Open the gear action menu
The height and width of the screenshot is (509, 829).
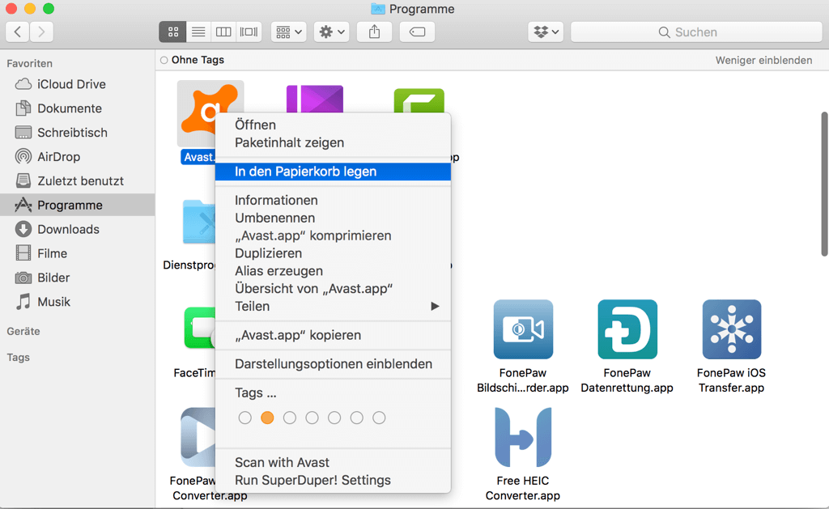click(331, 32)
